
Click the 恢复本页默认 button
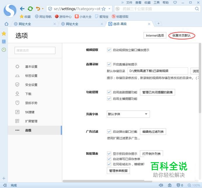(182, 36)
